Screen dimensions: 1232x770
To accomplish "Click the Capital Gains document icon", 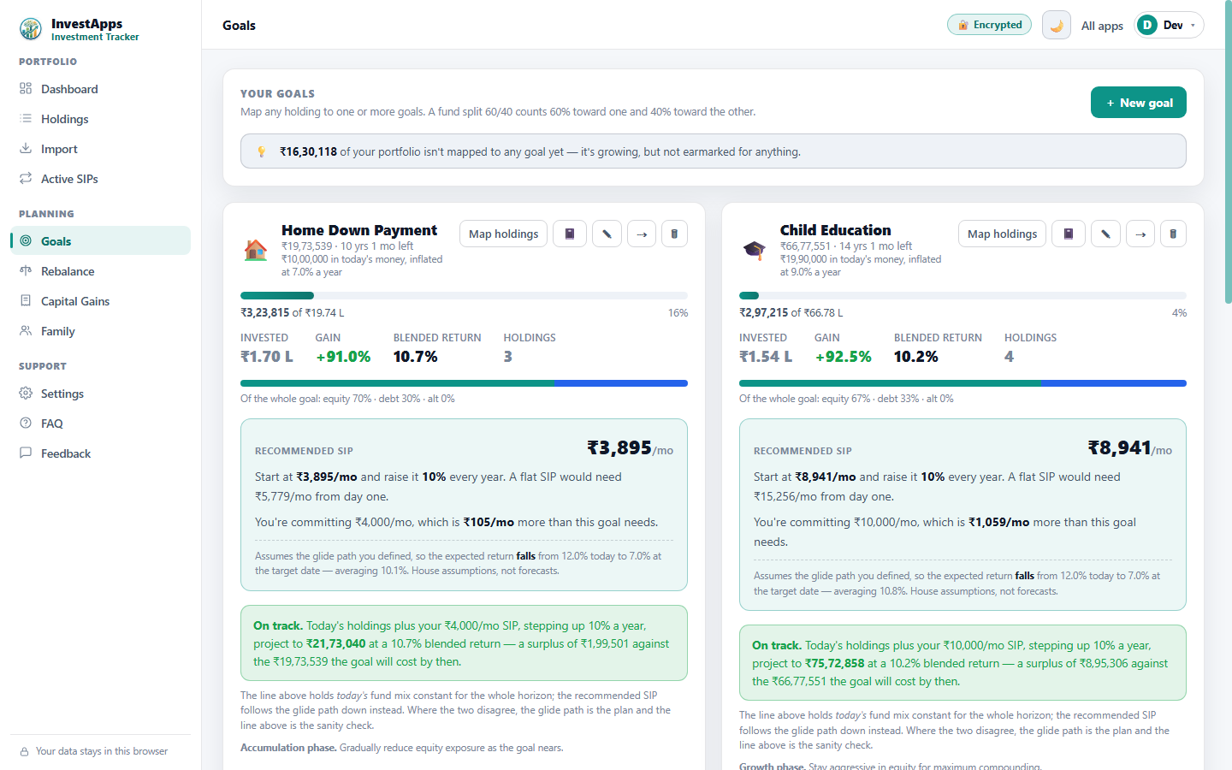I will click(26, 300).
